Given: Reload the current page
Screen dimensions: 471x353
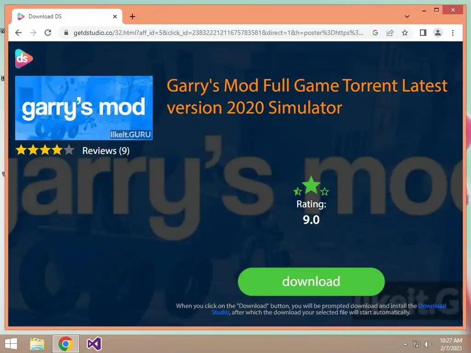Looking at the screenshot, I should [48, 33].
